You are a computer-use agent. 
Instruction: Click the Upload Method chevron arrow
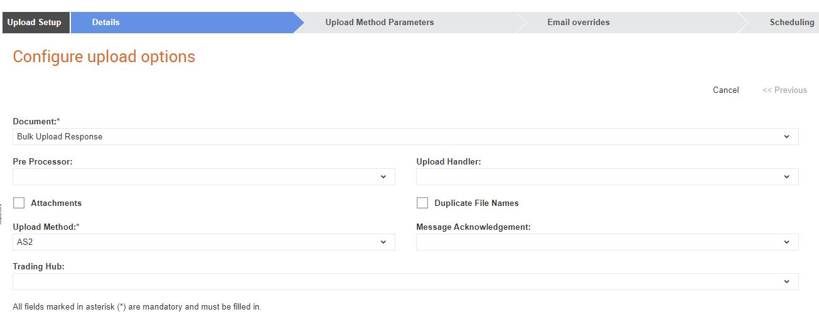383,242
